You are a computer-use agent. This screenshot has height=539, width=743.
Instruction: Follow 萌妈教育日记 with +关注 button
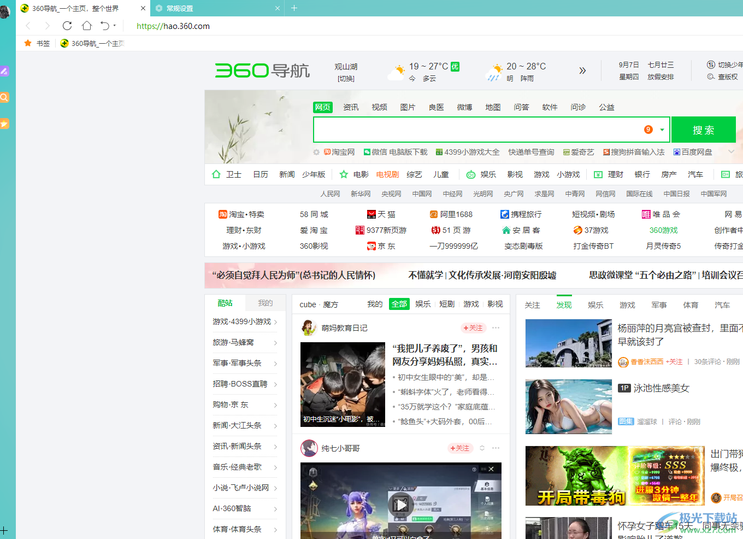(473, 328)
